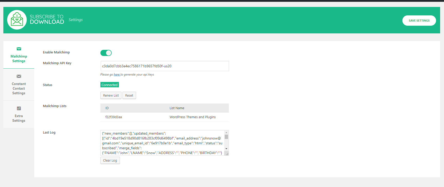Click the Mailchimp envelope icon in sidebar

(x=19, y=49)
